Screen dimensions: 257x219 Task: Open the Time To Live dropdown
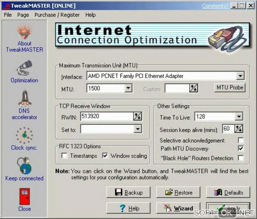pyautogui.click(x=239, y=117)
